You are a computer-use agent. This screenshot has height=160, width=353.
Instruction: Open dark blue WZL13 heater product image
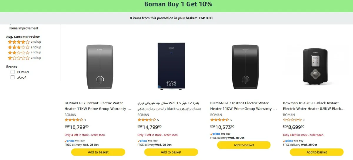pos(171,66)
